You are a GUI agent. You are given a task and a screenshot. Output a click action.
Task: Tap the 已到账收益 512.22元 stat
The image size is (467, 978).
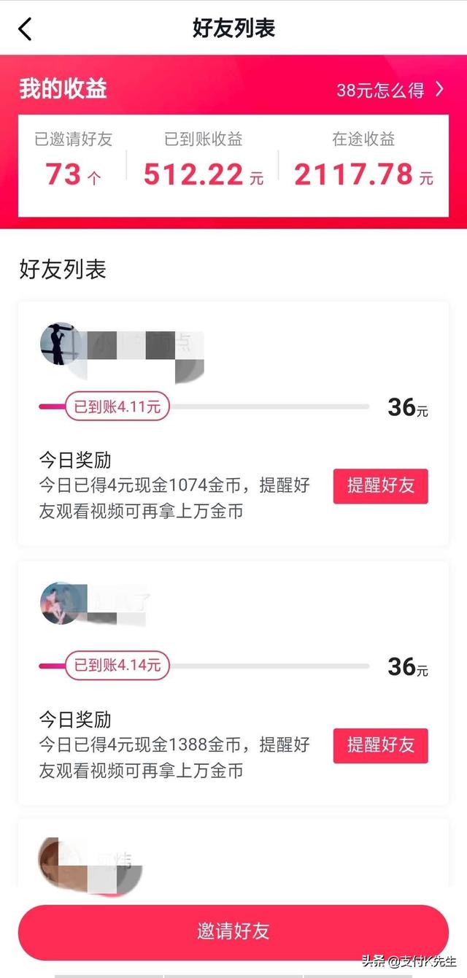[x=203, y=161]
